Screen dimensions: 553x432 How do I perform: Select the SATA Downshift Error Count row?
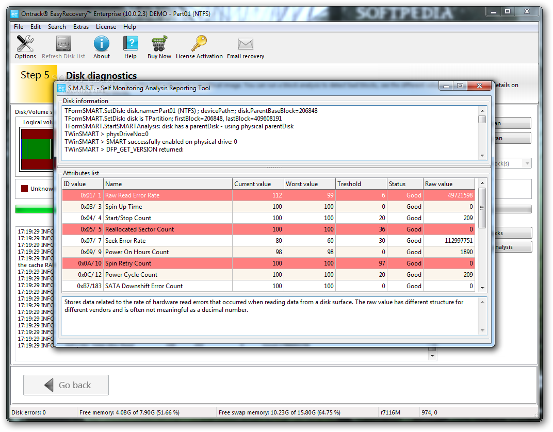click(x=268, y=286)
